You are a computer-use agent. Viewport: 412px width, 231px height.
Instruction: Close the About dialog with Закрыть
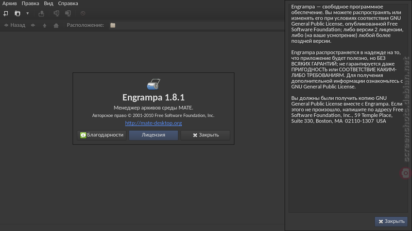point(205,135)
